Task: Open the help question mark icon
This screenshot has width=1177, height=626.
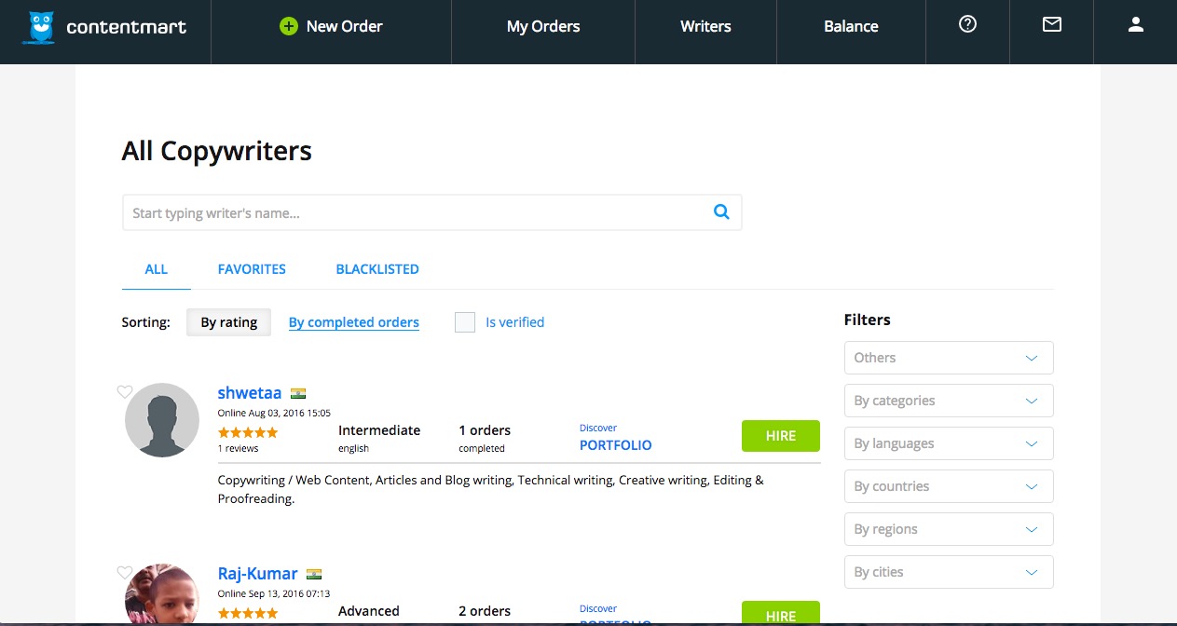Action: pos(967,25)
